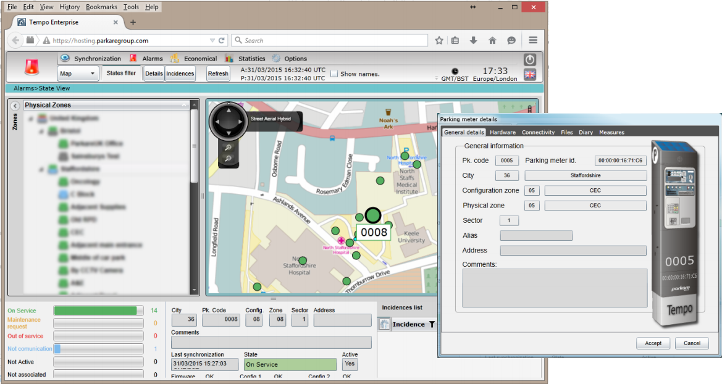This screenshot has width=722, height=384.
Task: Click the Cancel button
Action: [692, 343]
